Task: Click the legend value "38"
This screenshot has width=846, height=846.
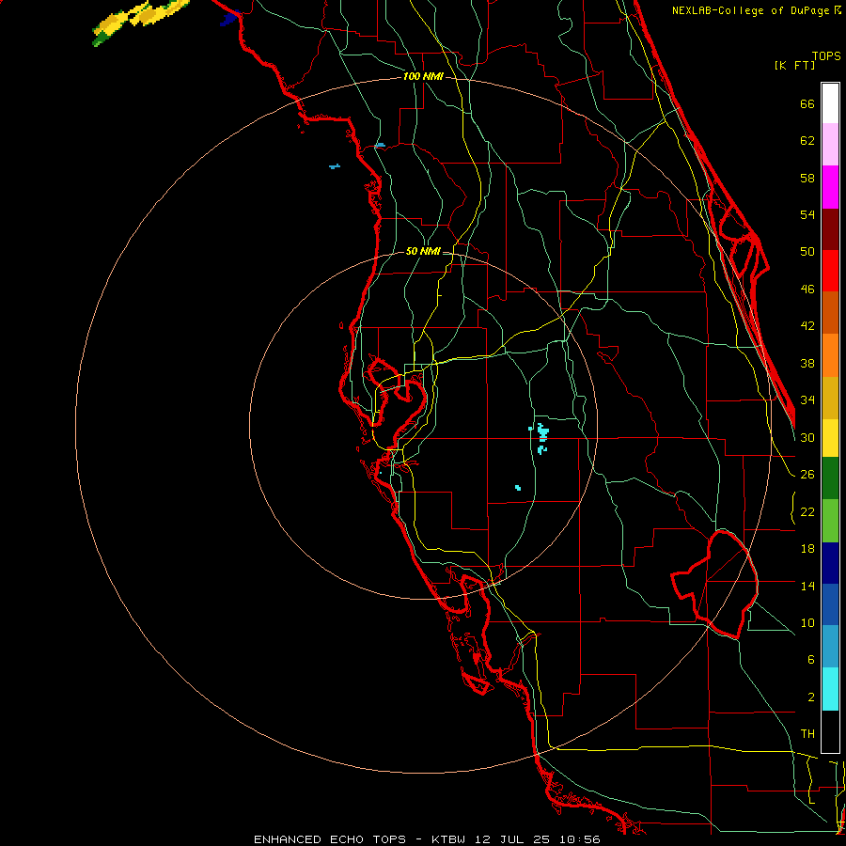Action: (807, 364)
